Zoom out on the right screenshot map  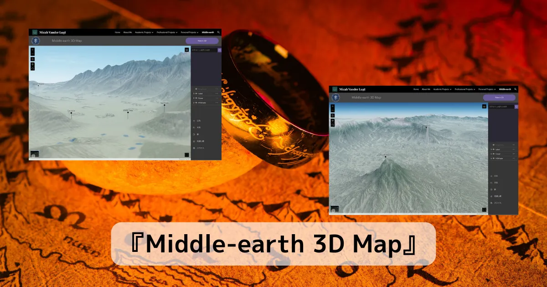click(332, 110)
